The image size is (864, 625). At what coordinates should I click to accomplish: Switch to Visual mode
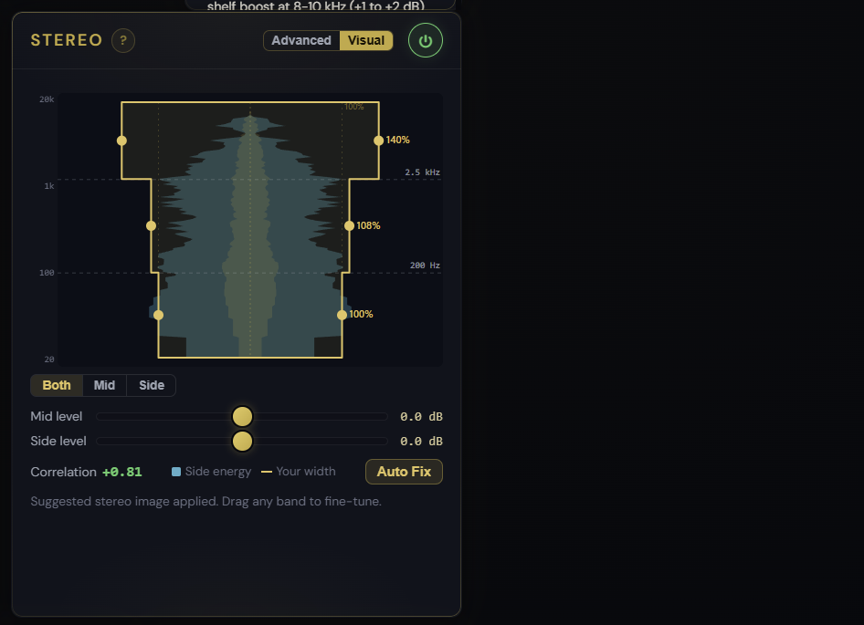point(366,41)
